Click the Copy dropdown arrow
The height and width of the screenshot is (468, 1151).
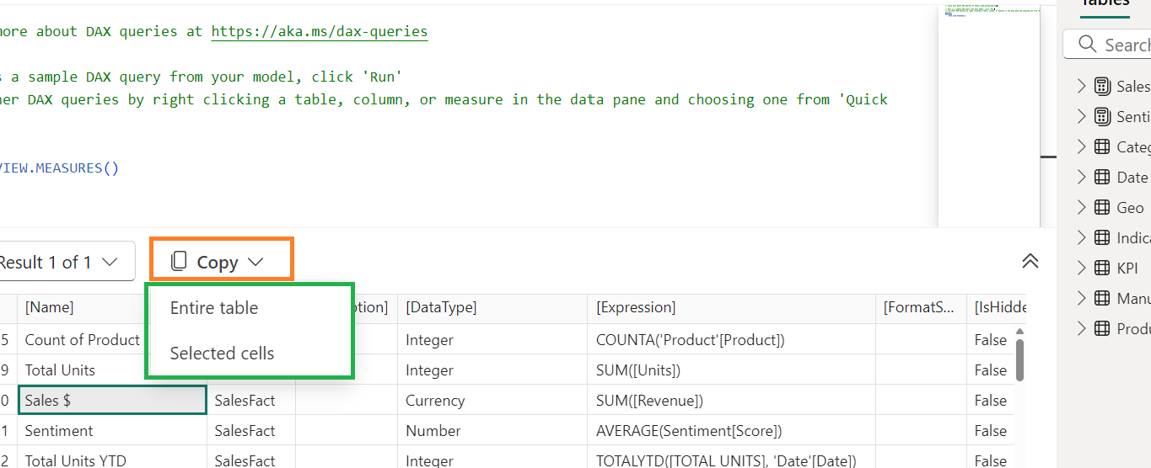pos(256,262)
